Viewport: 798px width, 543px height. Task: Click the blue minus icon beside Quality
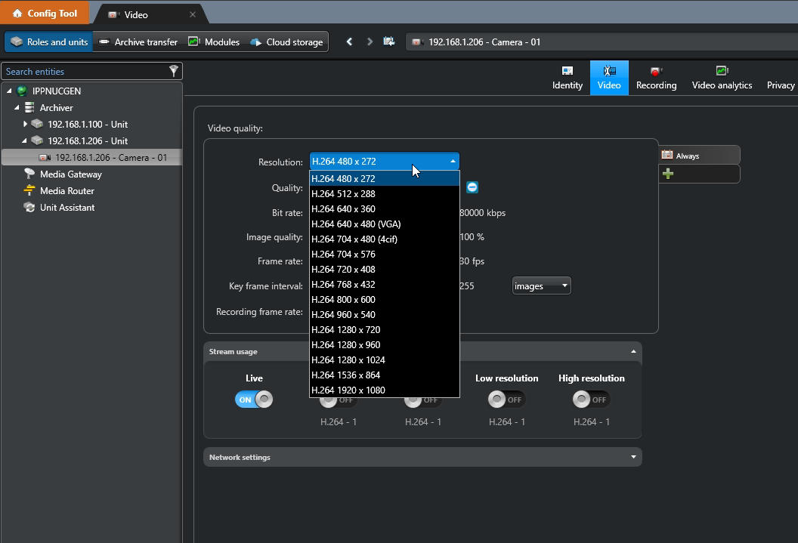click(472, 187)
